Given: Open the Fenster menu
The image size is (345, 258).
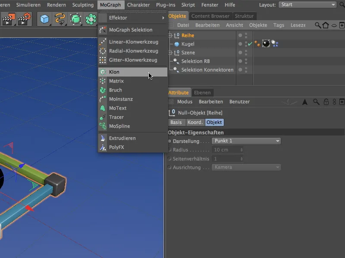Looking at the screenshot, I should pyautogui.click(x=210, y=5).
